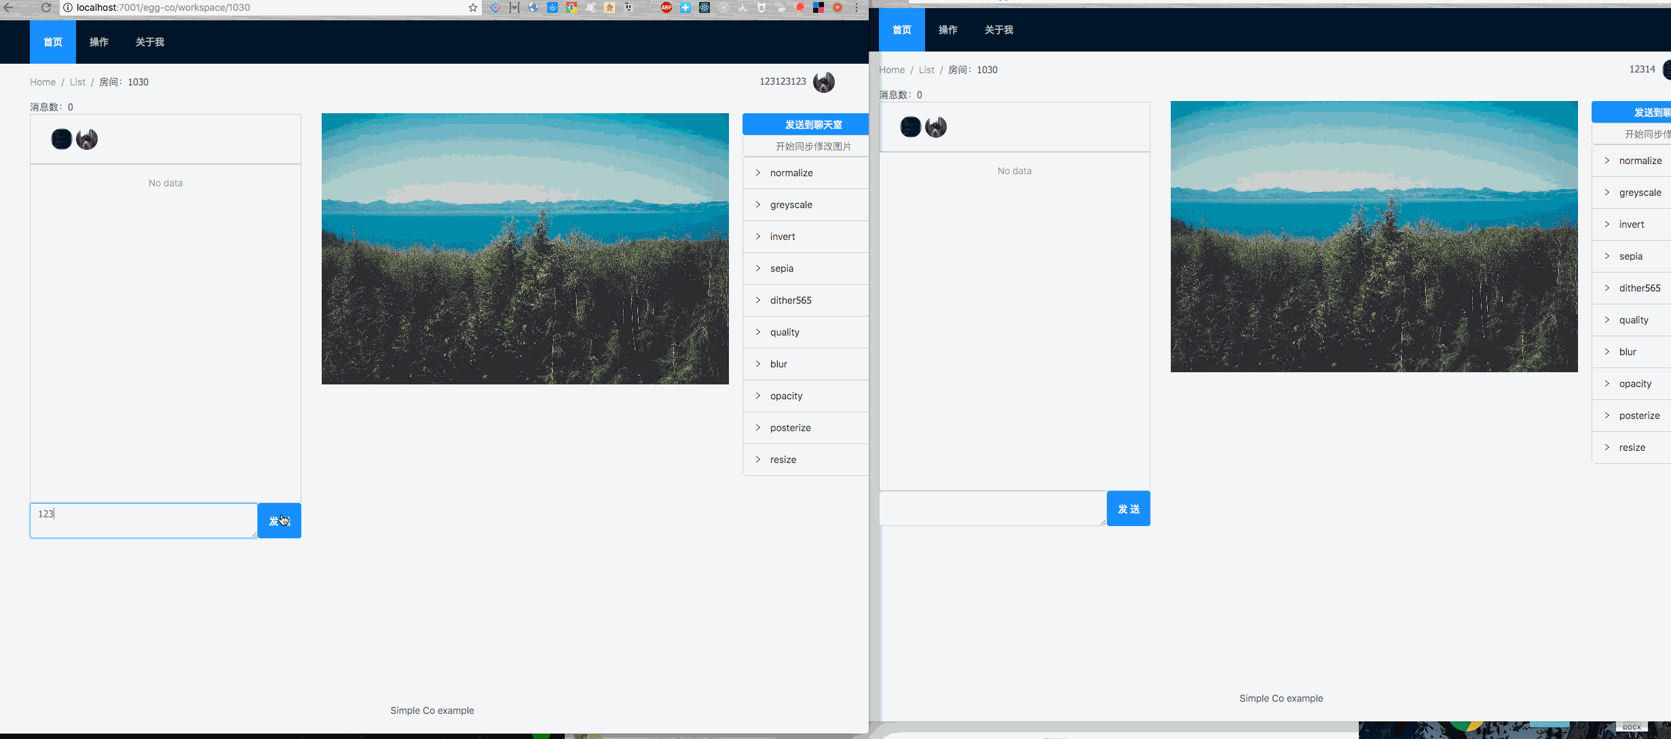Viewport: 1671px width, 739px height.
Task: Click the React DevTools extension icon
Action: click(x=705, y=7)
